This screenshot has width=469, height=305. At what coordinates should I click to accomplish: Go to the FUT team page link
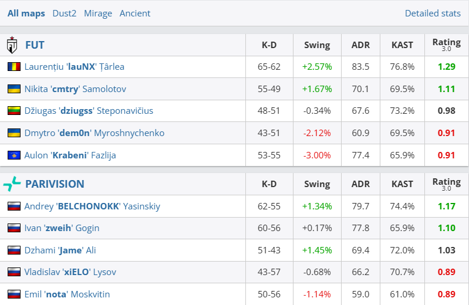pos(35,45)
